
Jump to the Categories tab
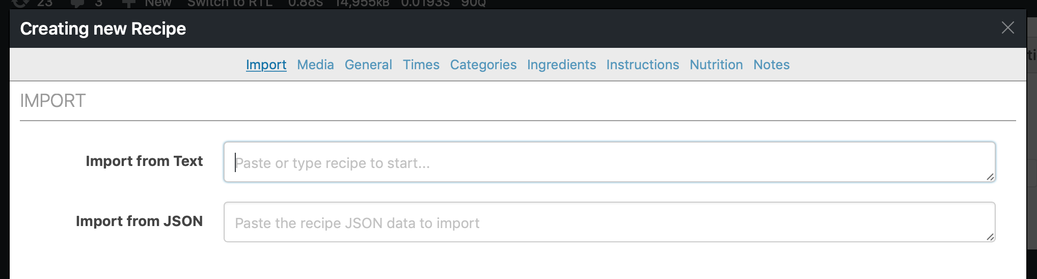point(483,65)
